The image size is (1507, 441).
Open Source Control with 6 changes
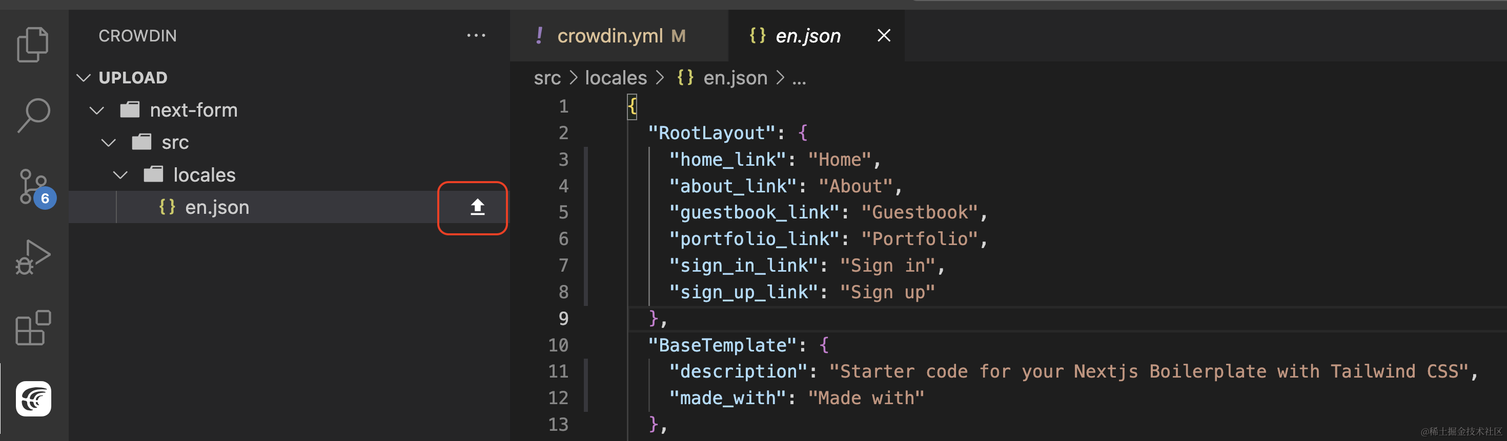click(33, 187)
